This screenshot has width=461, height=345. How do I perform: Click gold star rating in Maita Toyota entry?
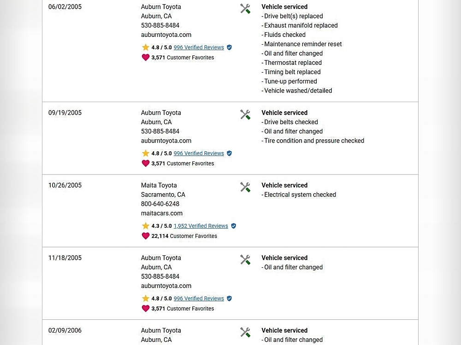[146, 226]
